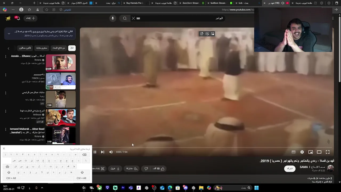Select من نتائج البحث filter chip
Screen dimensions: 341x192
coord(59,48)
